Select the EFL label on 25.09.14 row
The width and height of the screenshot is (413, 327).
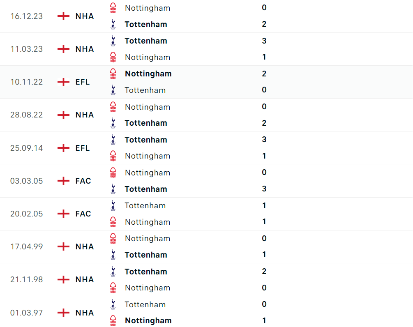(83, 148)
